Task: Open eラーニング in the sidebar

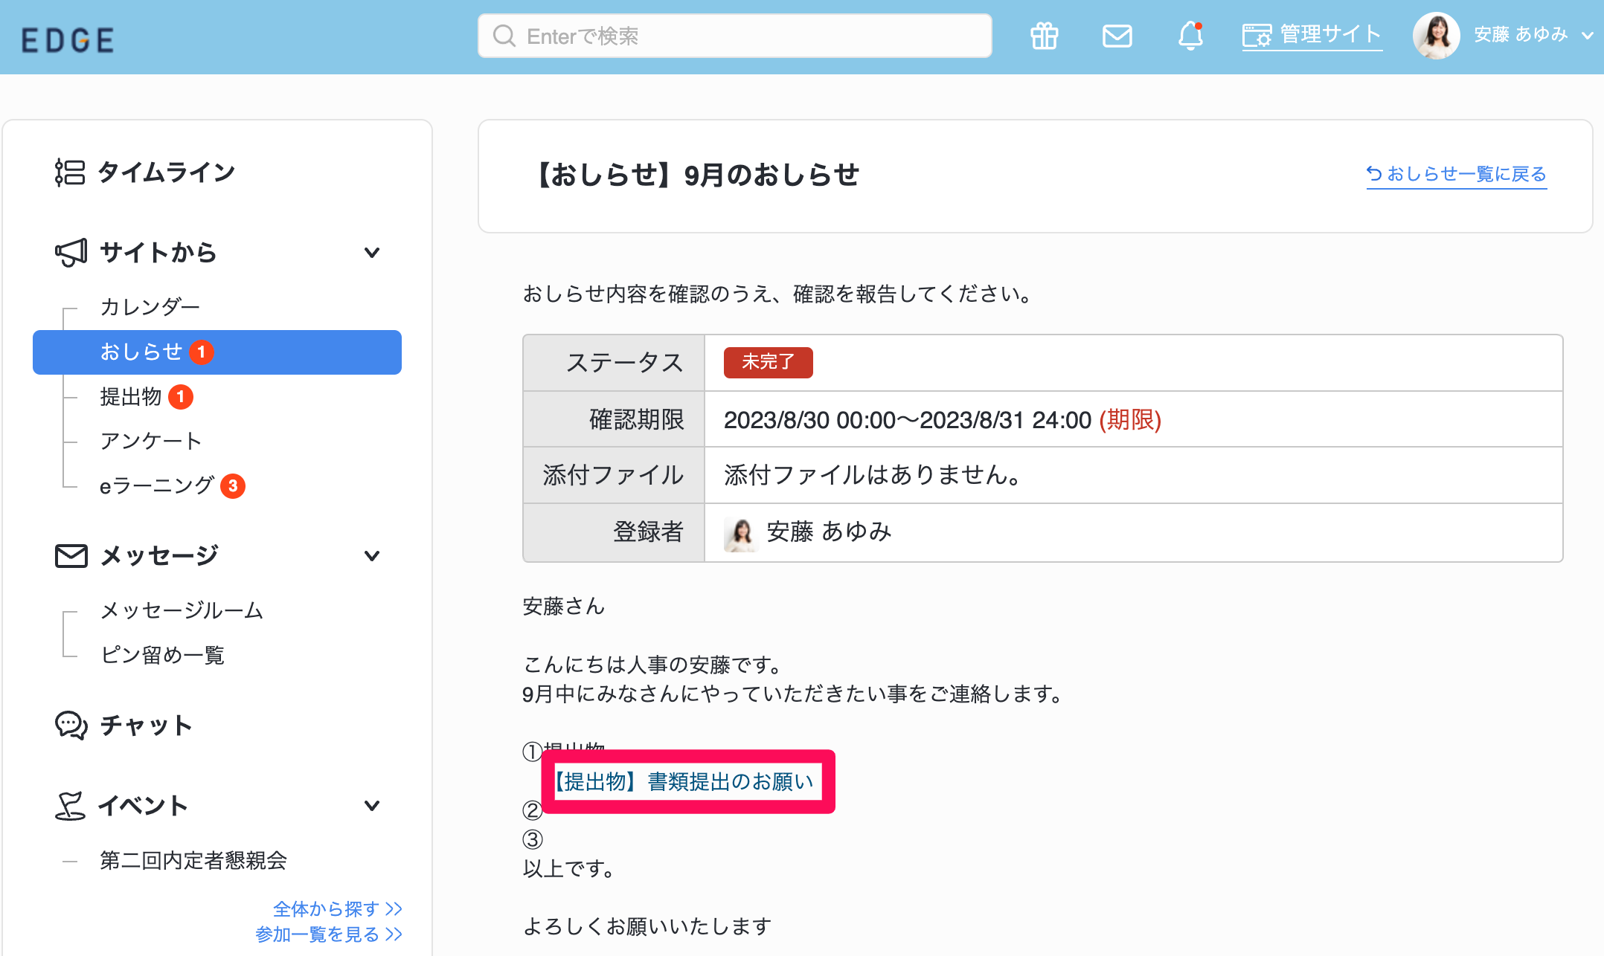Action: [x=157, y=486]
